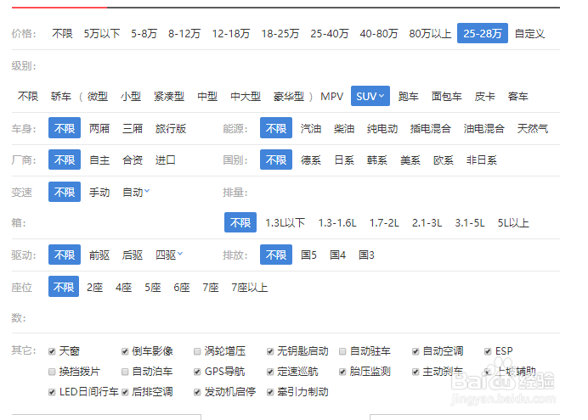The image size is (588, 420).
Task: Open the SUV level dropdown
Action: pyautogui.click(x=370, y=96)
